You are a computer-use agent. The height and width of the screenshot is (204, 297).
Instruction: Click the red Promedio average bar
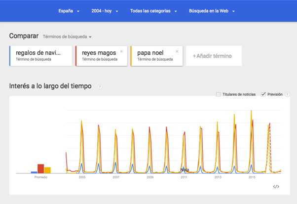(41, 169)
